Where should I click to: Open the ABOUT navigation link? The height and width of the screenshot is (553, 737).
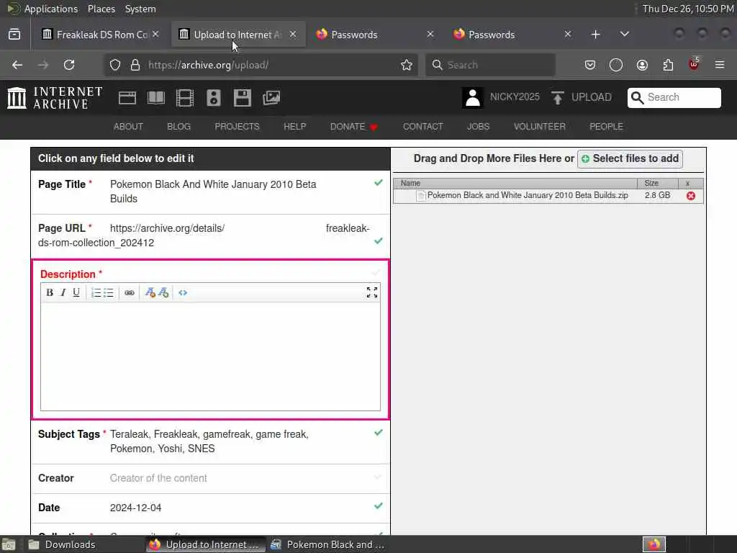(128, 127)
